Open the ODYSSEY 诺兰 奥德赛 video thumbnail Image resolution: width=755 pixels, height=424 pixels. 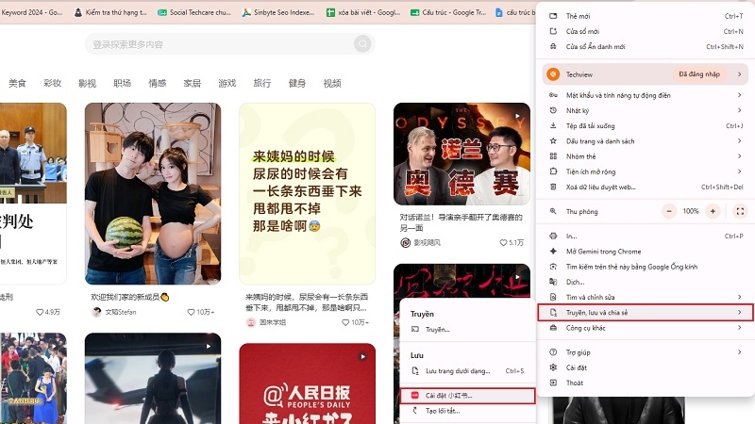point(461,154)
